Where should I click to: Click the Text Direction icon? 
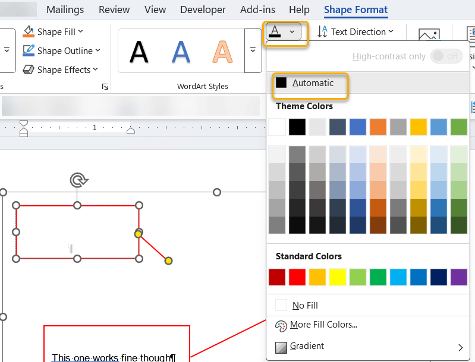coord(322,31)
